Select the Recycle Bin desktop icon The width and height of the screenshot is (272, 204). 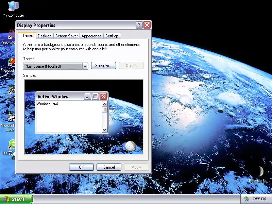click(258, 174)
